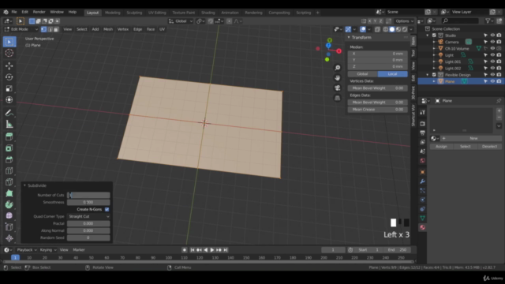Image resolution: width=505 pixels, height=284 pixels.
Task: Click the Deselect button
Action: 489,147
